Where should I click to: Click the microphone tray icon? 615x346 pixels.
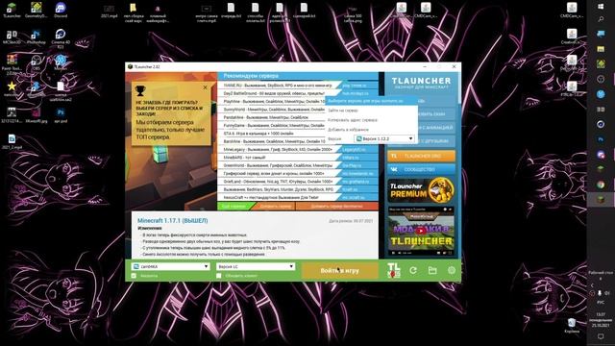pos(600,293)
